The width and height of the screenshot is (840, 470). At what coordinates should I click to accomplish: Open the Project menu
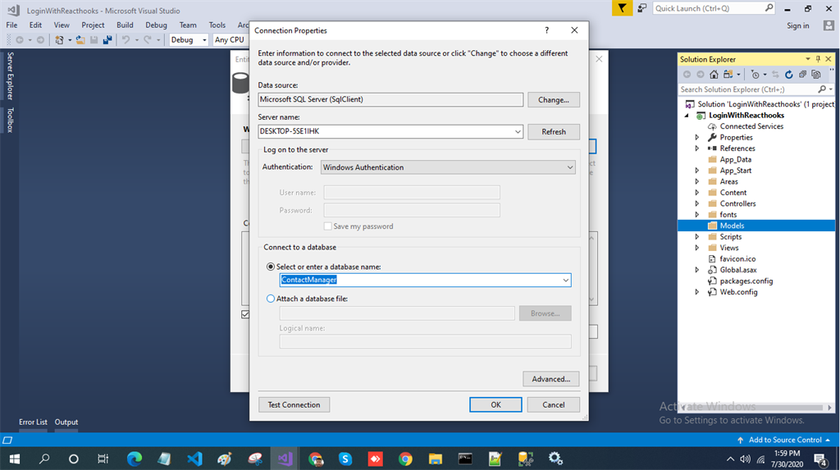click(x=93, y=25)
